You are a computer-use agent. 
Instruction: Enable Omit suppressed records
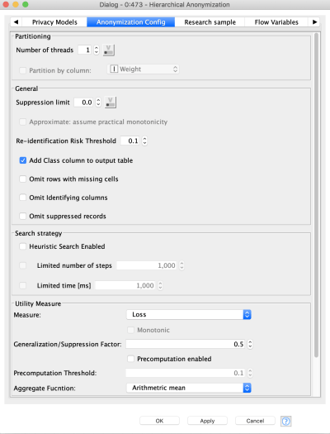(x=22, y=216)
